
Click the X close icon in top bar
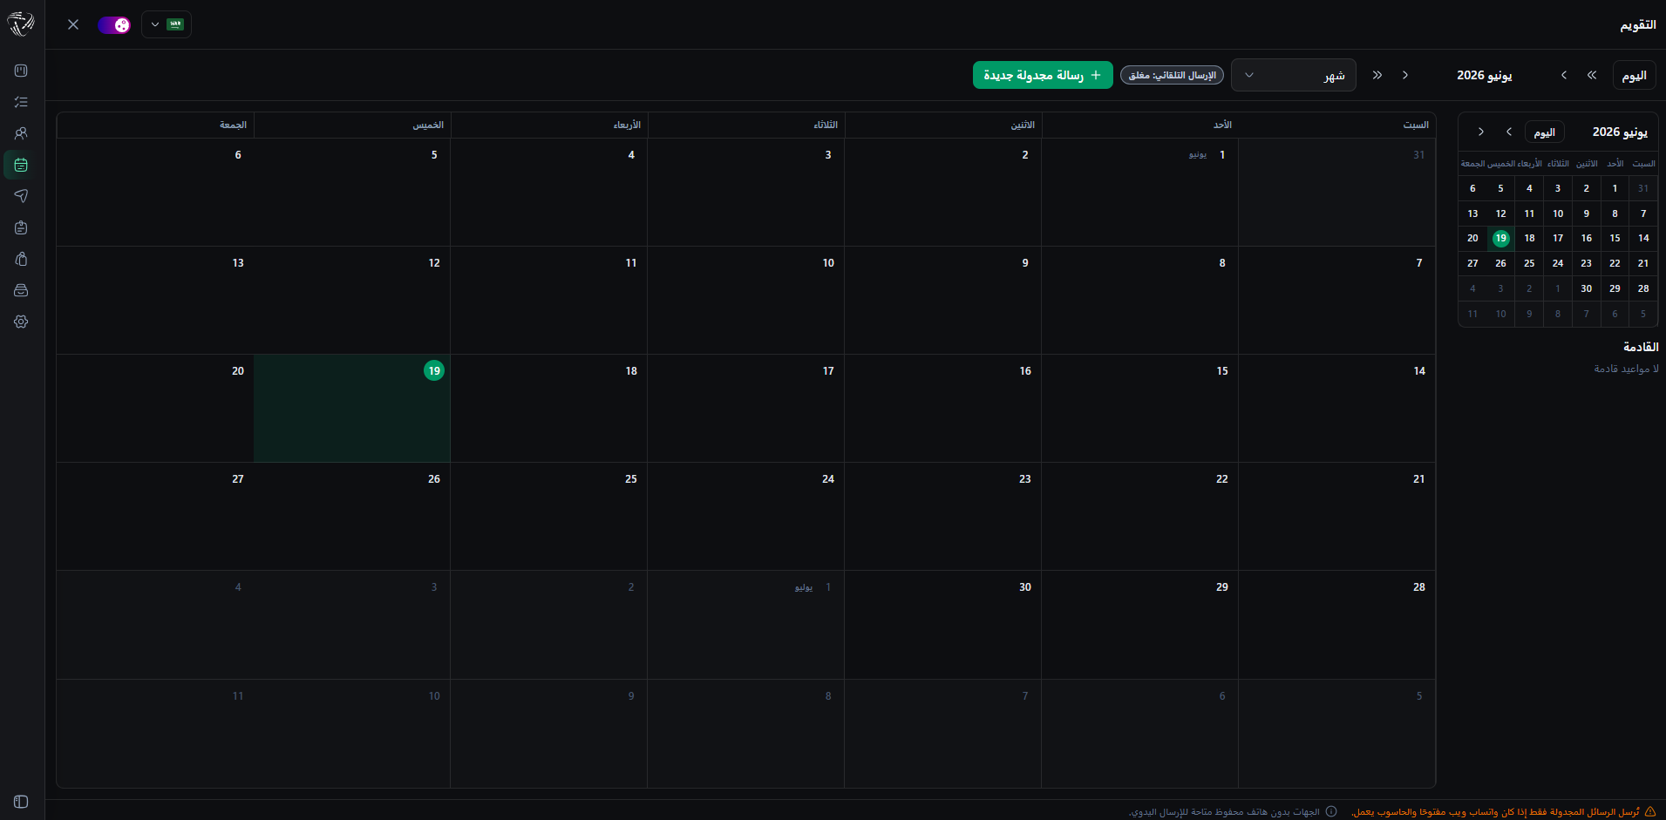73,24
